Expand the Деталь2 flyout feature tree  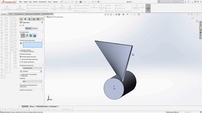click(45, 17)
